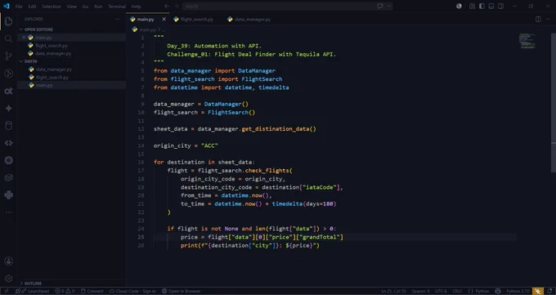This screenshot has width=556, height=295.
Task: Open the Run menu
Action: (98, 7)
